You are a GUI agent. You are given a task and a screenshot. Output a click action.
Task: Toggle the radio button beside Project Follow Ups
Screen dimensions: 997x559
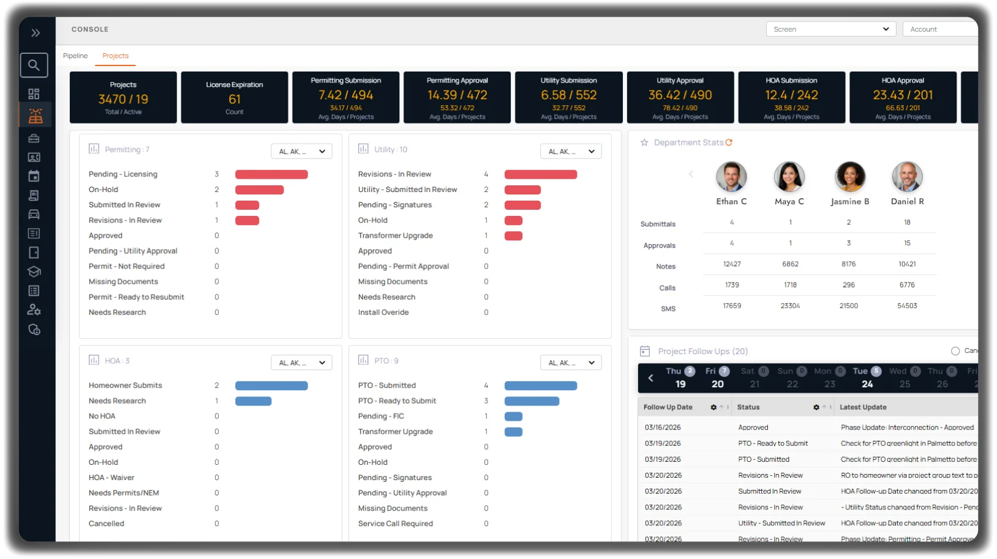pyautogui.click(x=955, y=351)
